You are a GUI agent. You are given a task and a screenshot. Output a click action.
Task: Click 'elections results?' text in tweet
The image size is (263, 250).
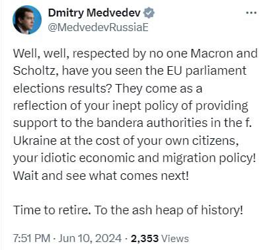(62, 89)
